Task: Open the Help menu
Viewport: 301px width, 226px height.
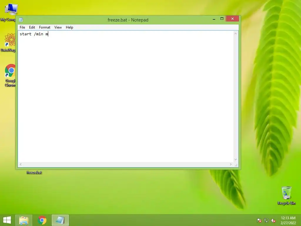Action: tap(69, 27)
